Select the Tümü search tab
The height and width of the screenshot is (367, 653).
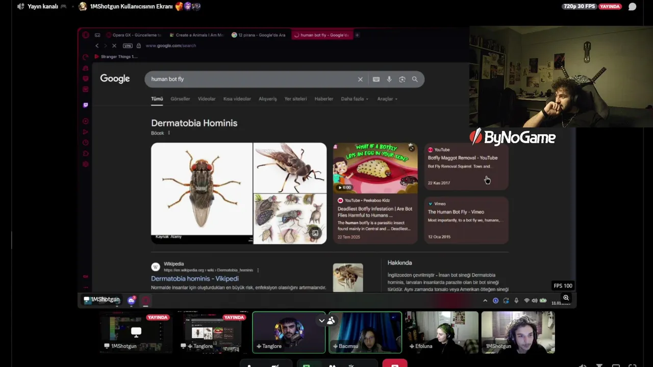(157, 99)
